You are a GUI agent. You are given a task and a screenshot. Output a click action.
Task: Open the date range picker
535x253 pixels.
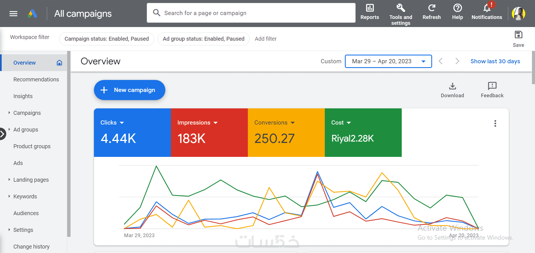pyautogui.click(x=388, y=61)
